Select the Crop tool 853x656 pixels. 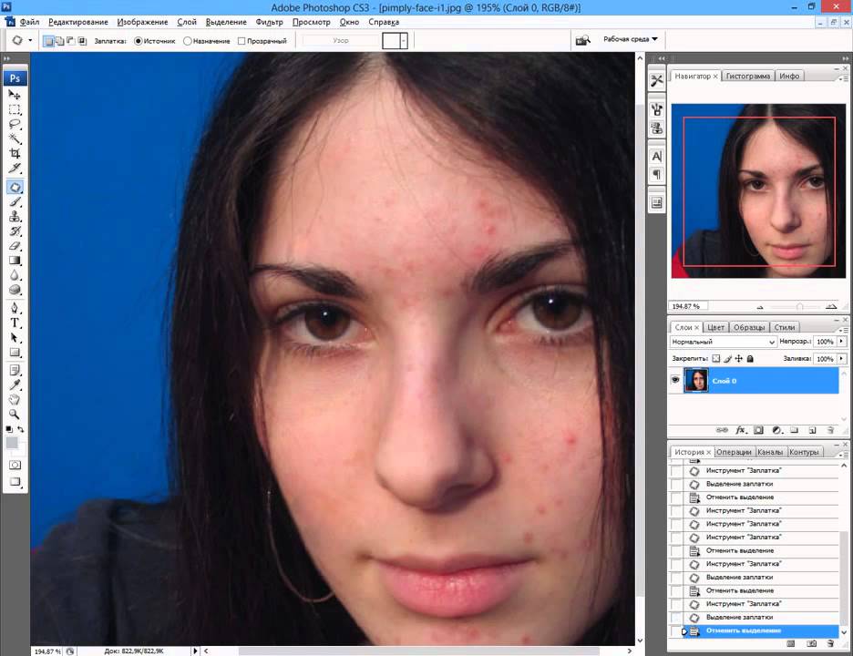point(15,153)
